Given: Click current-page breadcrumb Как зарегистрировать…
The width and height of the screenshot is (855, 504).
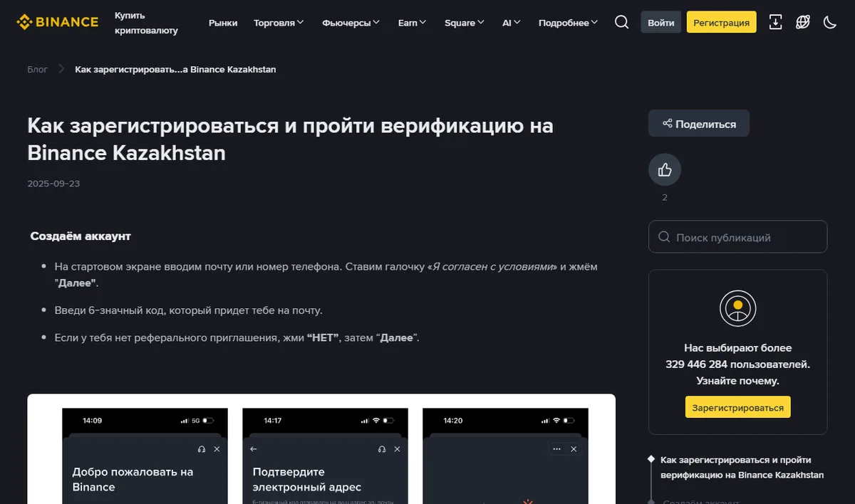Looking at the screenshot, I should (x=175, y=69).
